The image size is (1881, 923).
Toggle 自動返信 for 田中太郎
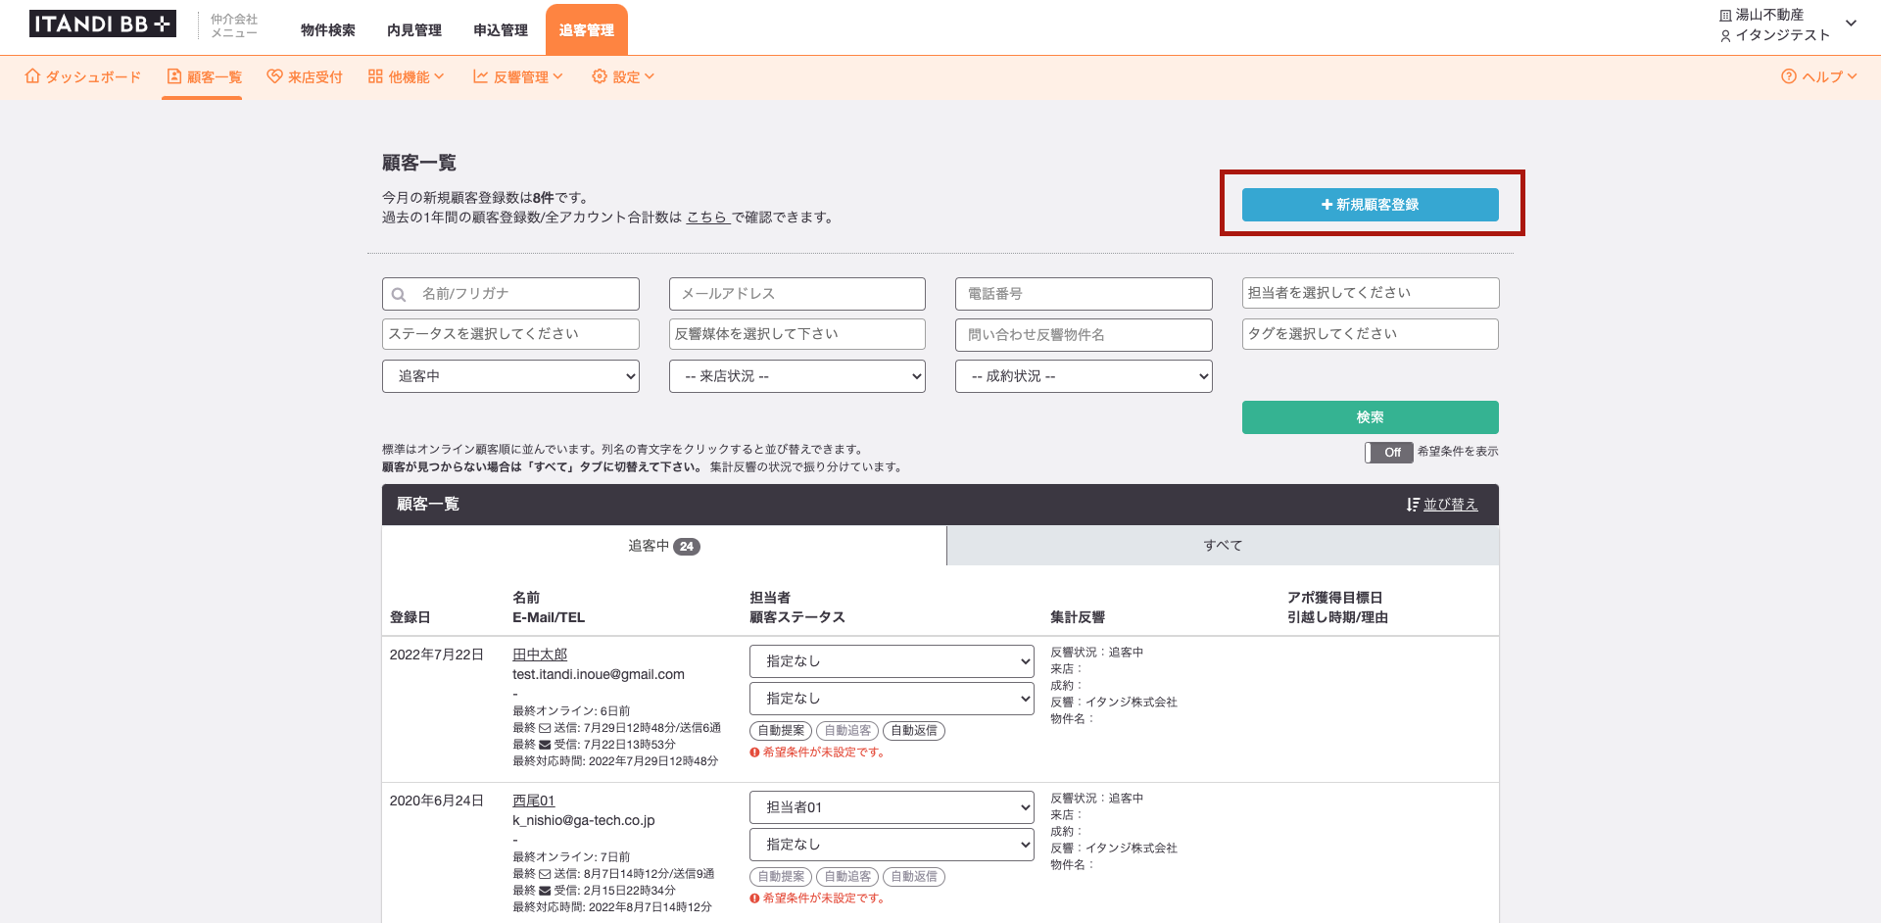click(914, 731)
